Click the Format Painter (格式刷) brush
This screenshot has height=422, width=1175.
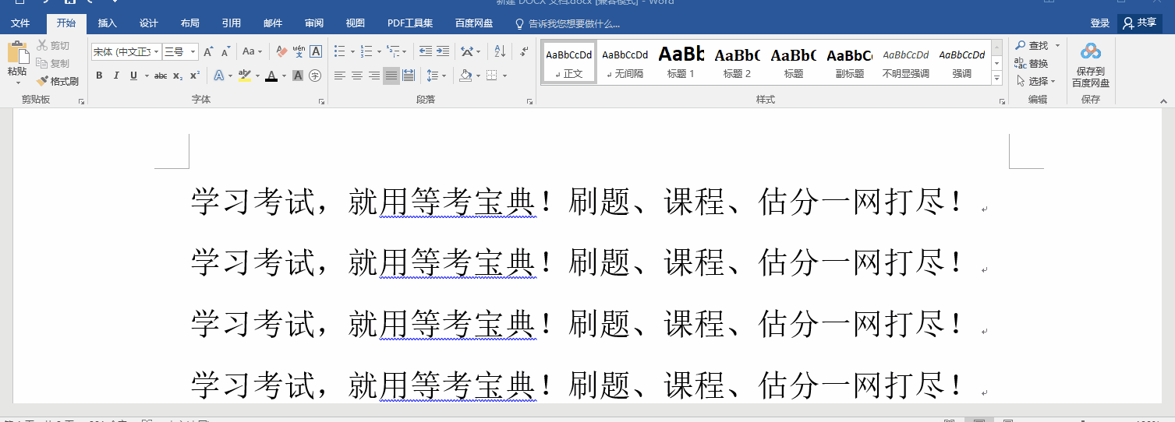tap(58, 81)
